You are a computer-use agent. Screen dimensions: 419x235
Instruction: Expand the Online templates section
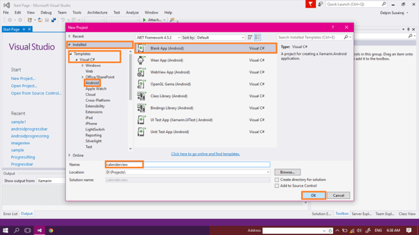pos(70,155)
